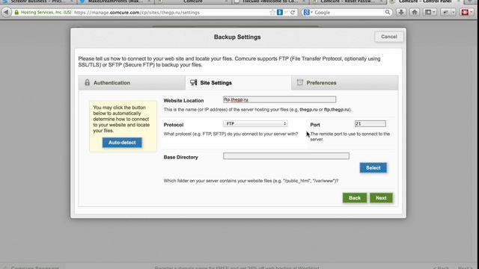Click the padlock icon on the Authentication tab
The width and height of the screenshot is (479, 269).
coord(87,83)
